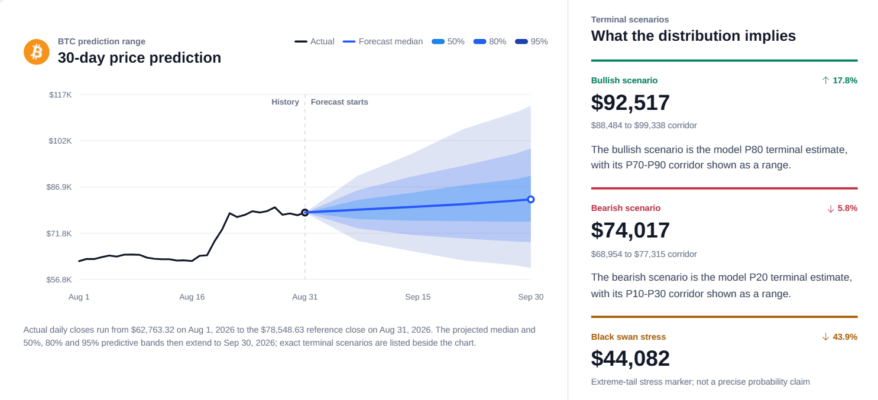Click the green up arrow beside 17.8%
This screenshot has width=878, height=400.
click(826, 80)
